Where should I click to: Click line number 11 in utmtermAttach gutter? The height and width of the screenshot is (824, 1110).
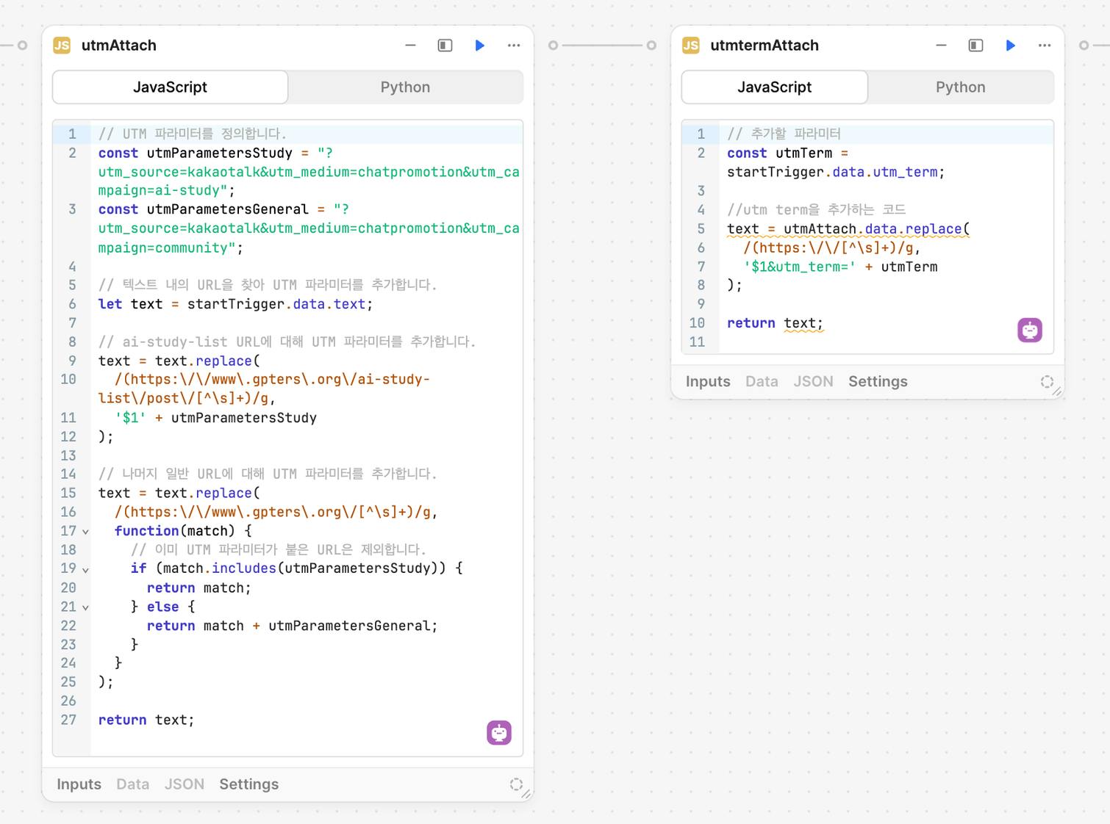tap(697, 341)
